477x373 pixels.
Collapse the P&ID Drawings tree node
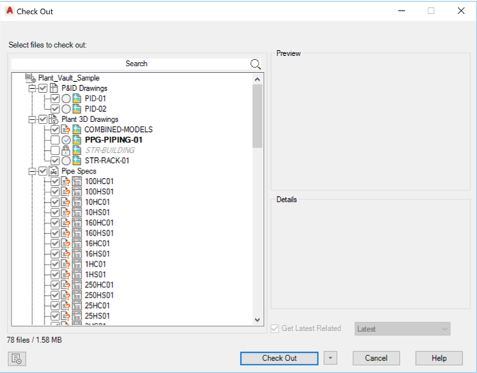32,88
